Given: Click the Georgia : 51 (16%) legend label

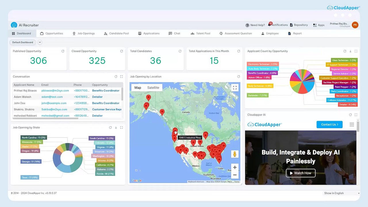Looking at the screenshot, I should 31,162.
